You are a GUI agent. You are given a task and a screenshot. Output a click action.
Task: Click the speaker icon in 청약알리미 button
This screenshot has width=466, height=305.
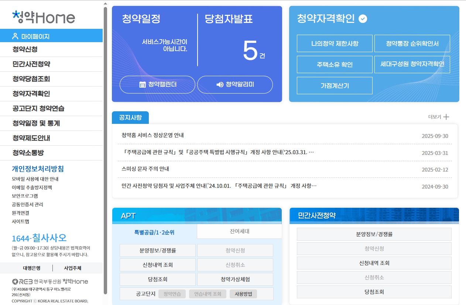click(x=220, y=85)
